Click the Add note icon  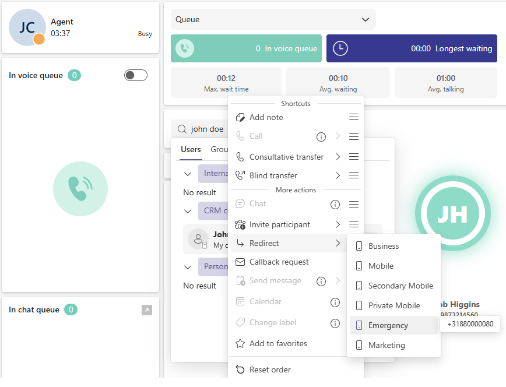(240, 117)
